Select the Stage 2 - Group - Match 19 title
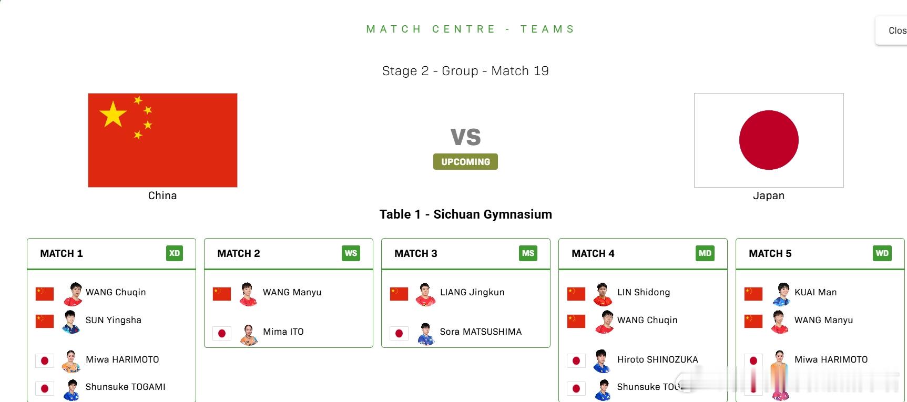 466,70
